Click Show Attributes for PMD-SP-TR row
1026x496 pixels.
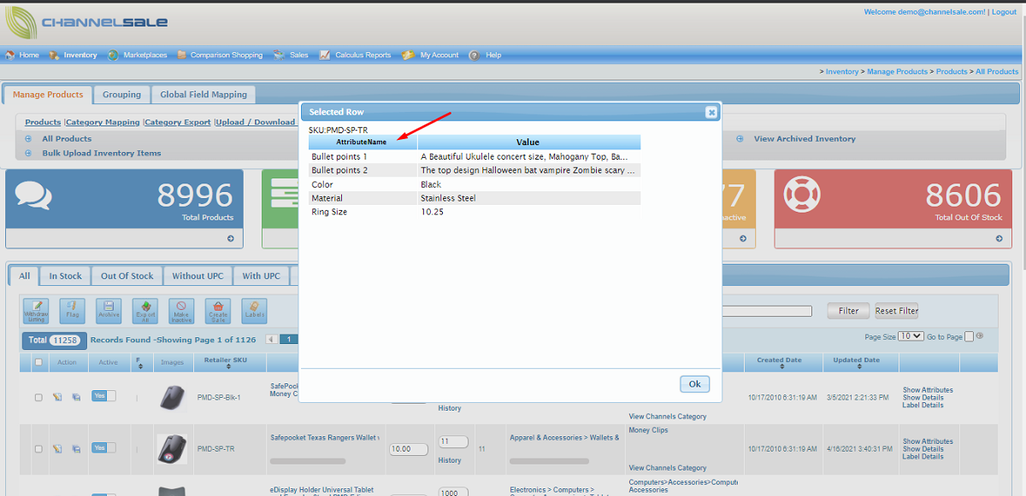928,442
